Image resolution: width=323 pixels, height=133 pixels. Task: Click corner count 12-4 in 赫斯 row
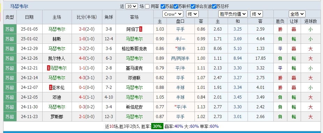tap(109, 39)
